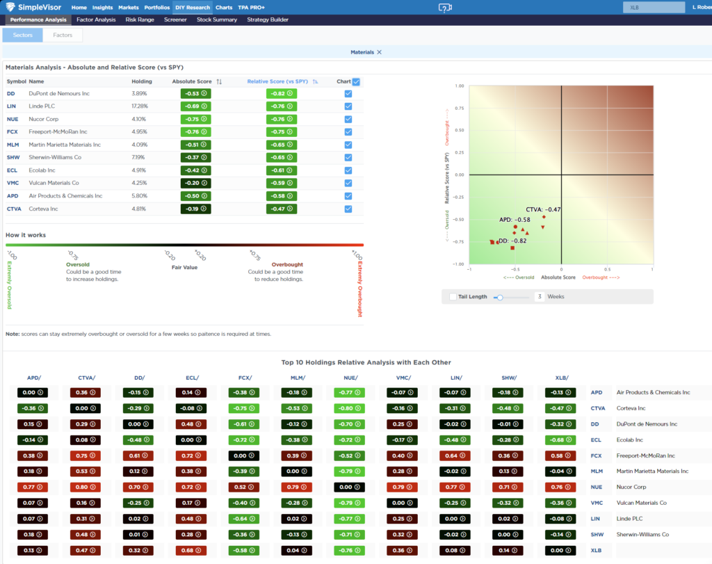This screenshot has width=712, height=564.
Task: Toggle all charts header checkbox
Action: tap(356, 81)
